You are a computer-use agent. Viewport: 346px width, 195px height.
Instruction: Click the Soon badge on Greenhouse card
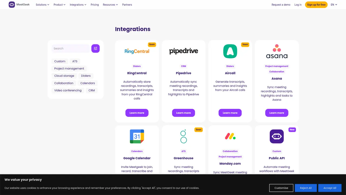click(x=198, y=130)
